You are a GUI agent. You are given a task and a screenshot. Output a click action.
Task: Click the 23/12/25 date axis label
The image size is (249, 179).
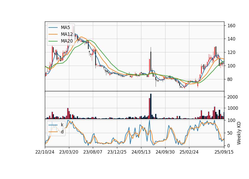pyautogui.click(x=117, y=152)
